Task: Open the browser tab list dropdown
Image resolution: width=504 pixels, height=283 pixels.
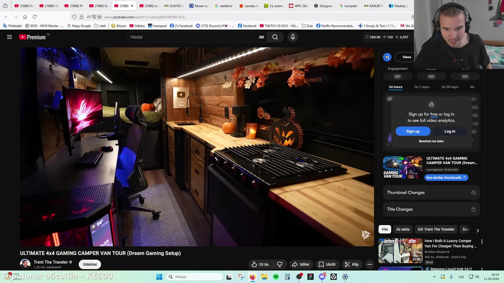Action: coord(5,6)
